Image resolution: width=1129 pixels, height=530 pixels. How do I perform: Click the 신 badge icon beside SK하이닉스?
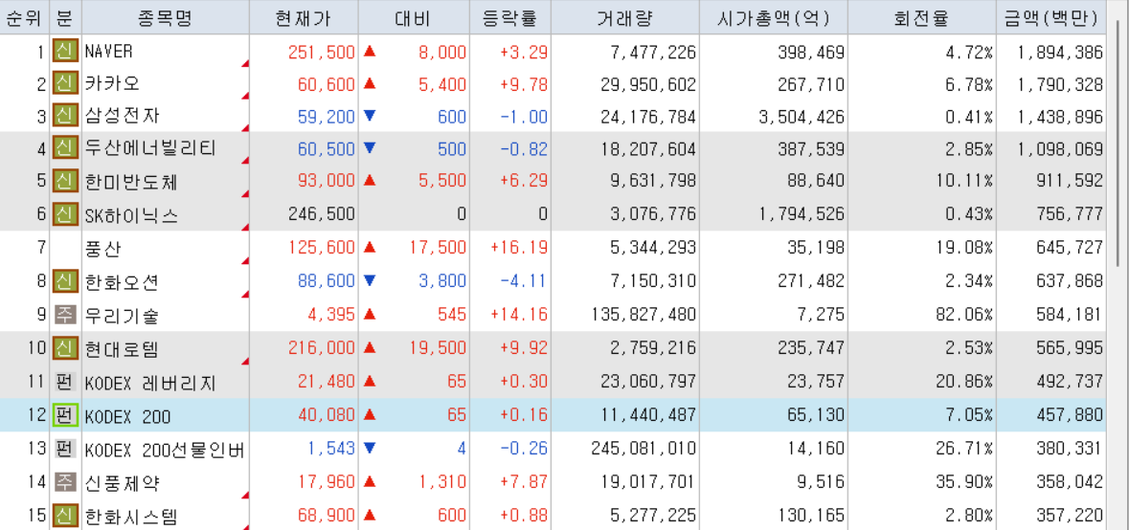click(x=65, y=213)
